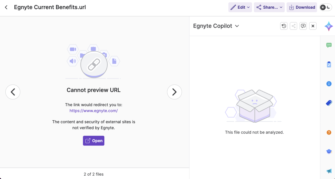Expand the Edit dropdown
Screen dimensions: 335x179
point(240,7)
